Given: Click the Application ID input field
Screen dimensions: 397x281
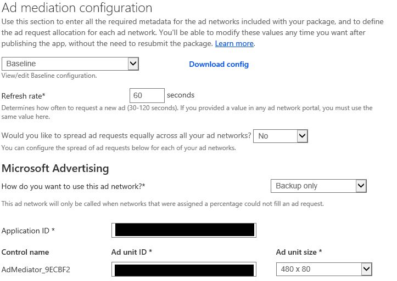Looking at the screenshot, I should (184, 230).
